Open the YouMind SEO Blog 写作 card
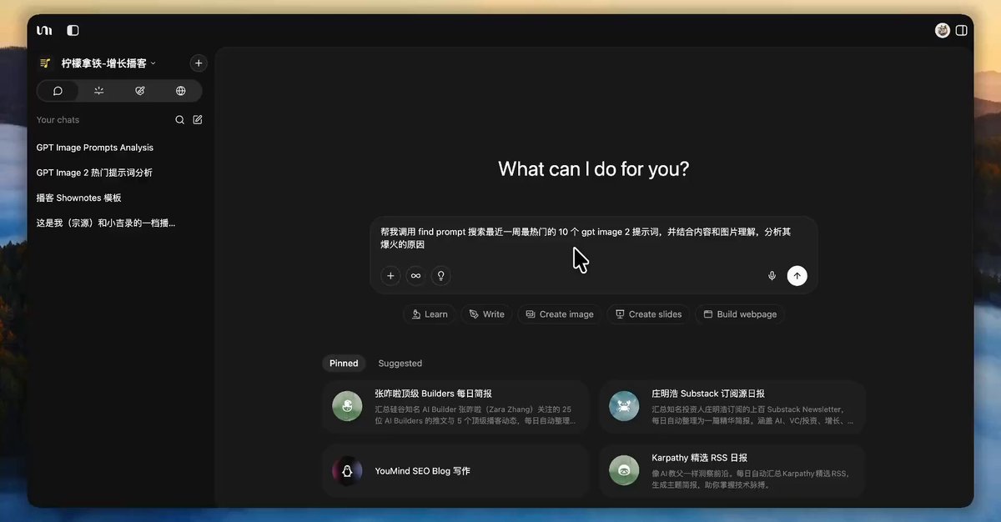 point(455,471)
